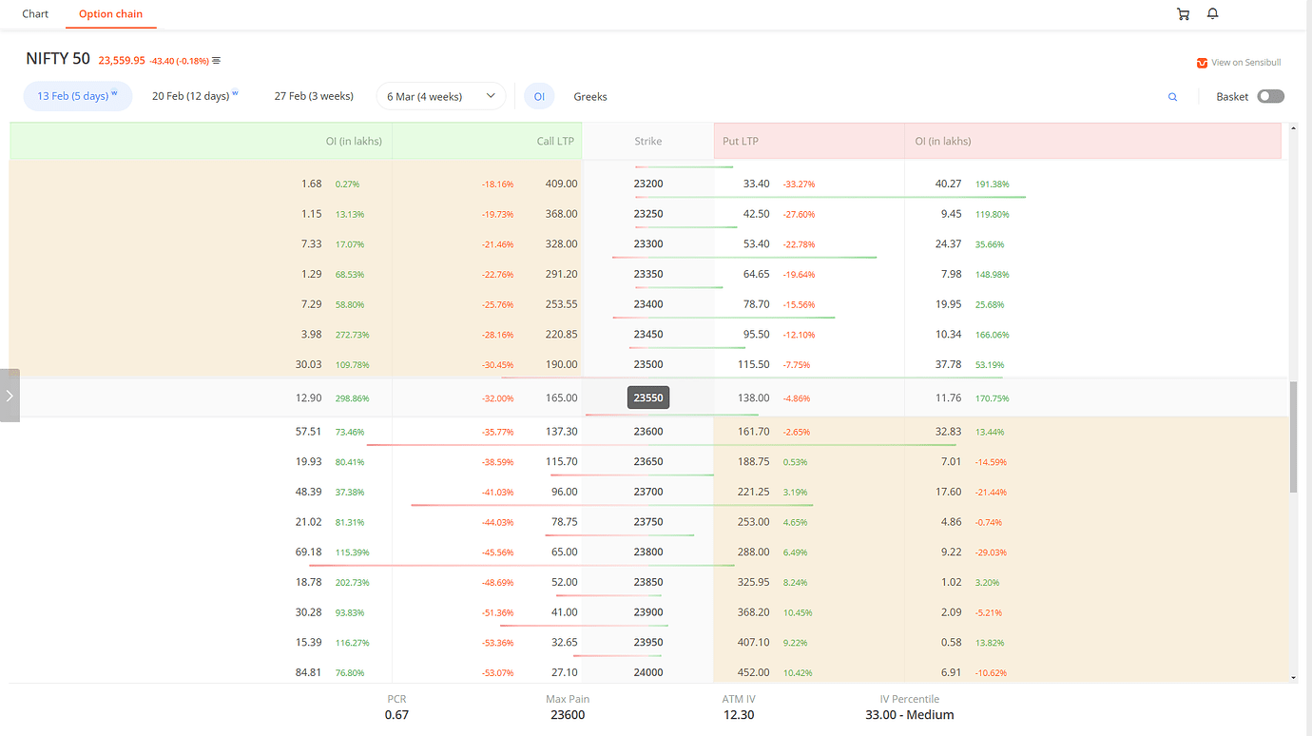Click the 23600 strike row

647,431
